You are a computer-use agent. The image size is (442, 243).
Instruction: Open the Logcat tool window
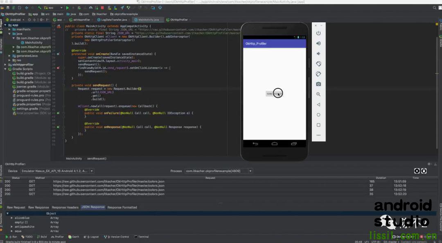tap(91, 237)
